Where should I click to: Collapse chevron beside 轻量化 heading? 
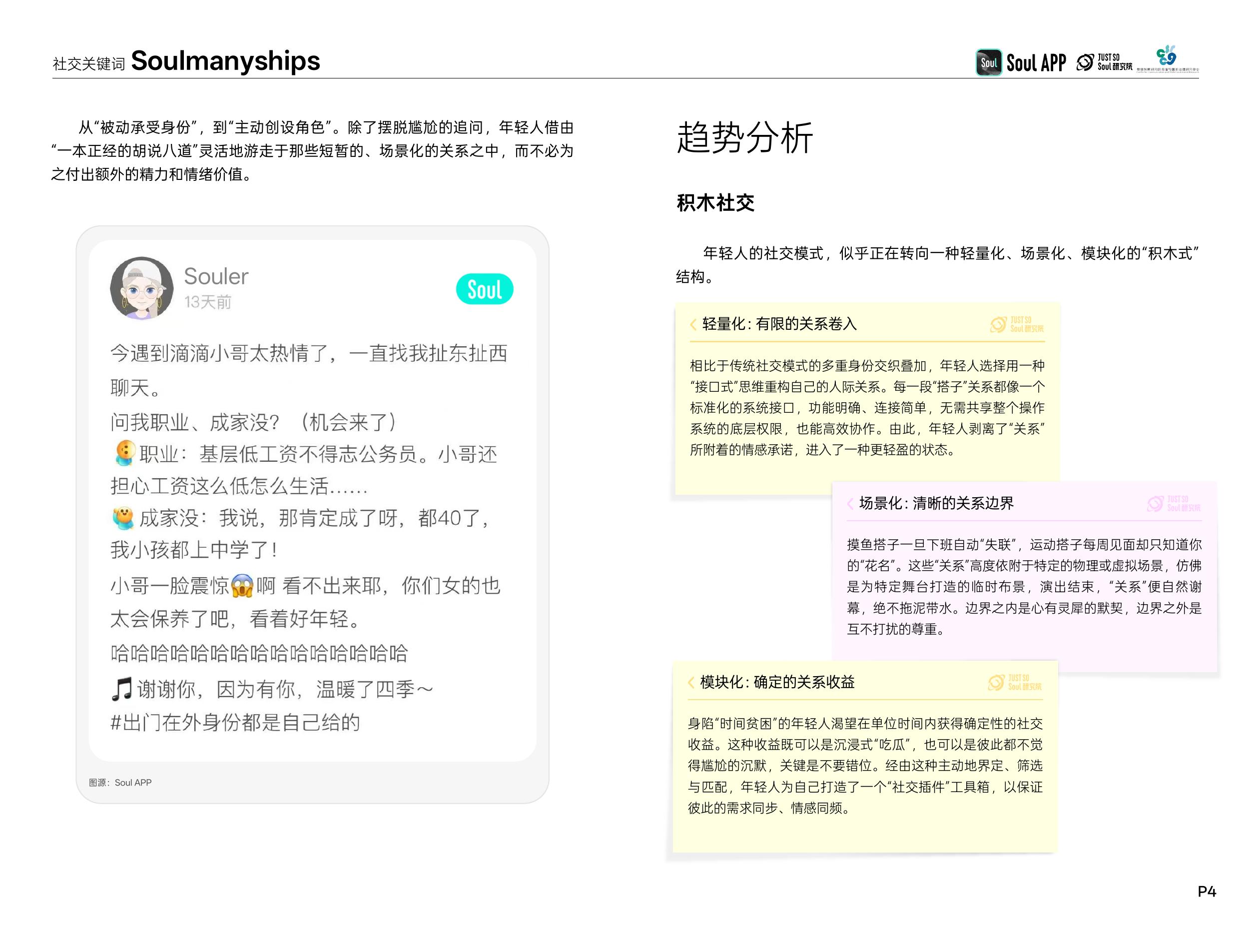coord(693,324)
